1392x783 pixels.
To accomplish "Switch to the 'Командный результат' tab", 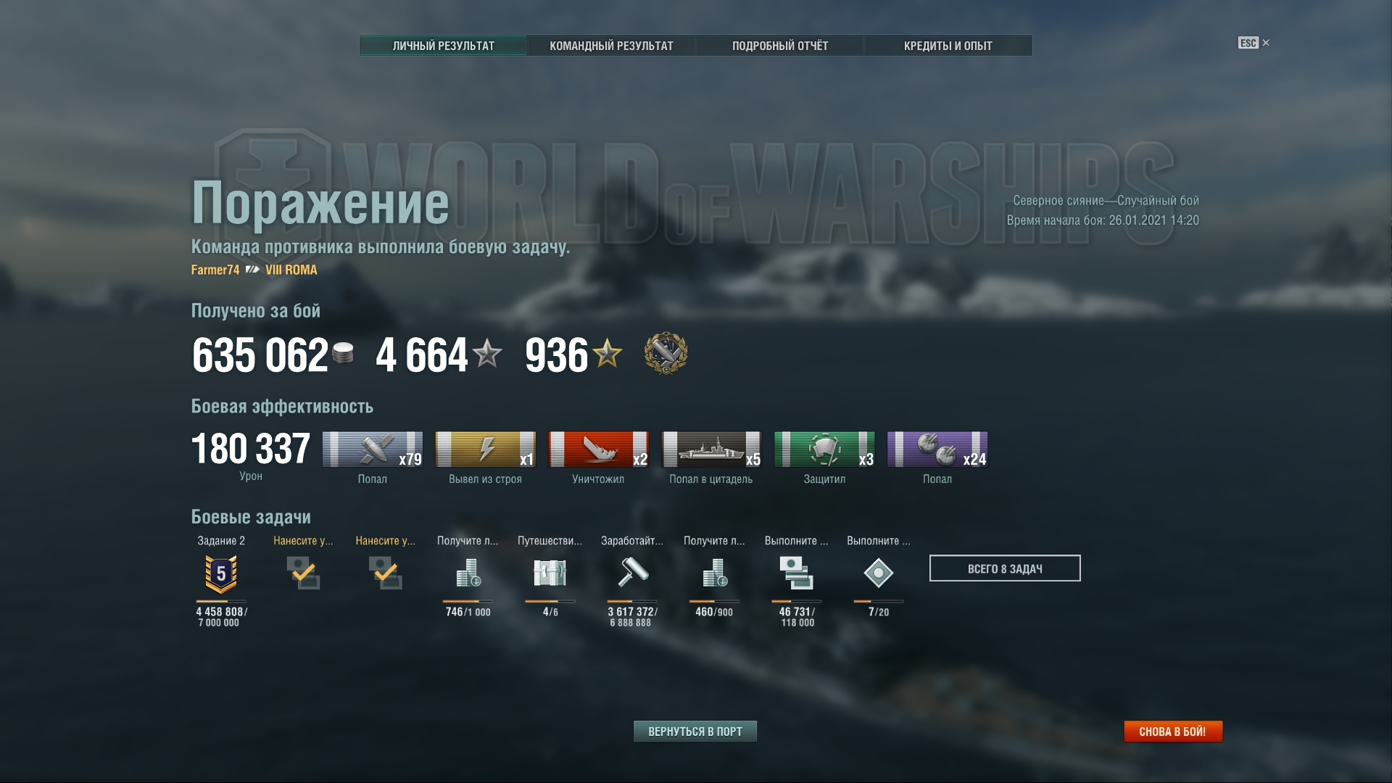I will 611,46.
